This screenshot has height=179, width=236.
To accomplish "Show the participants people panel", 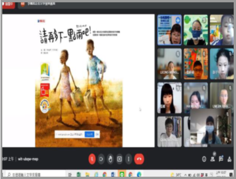I will click(x=213, y=159).
